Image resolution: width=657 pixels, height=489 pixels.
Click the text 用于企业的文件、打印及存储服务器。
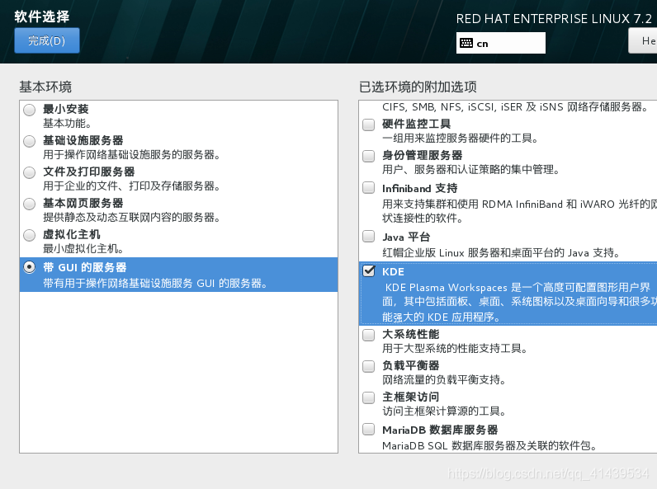tap(132, 186)
